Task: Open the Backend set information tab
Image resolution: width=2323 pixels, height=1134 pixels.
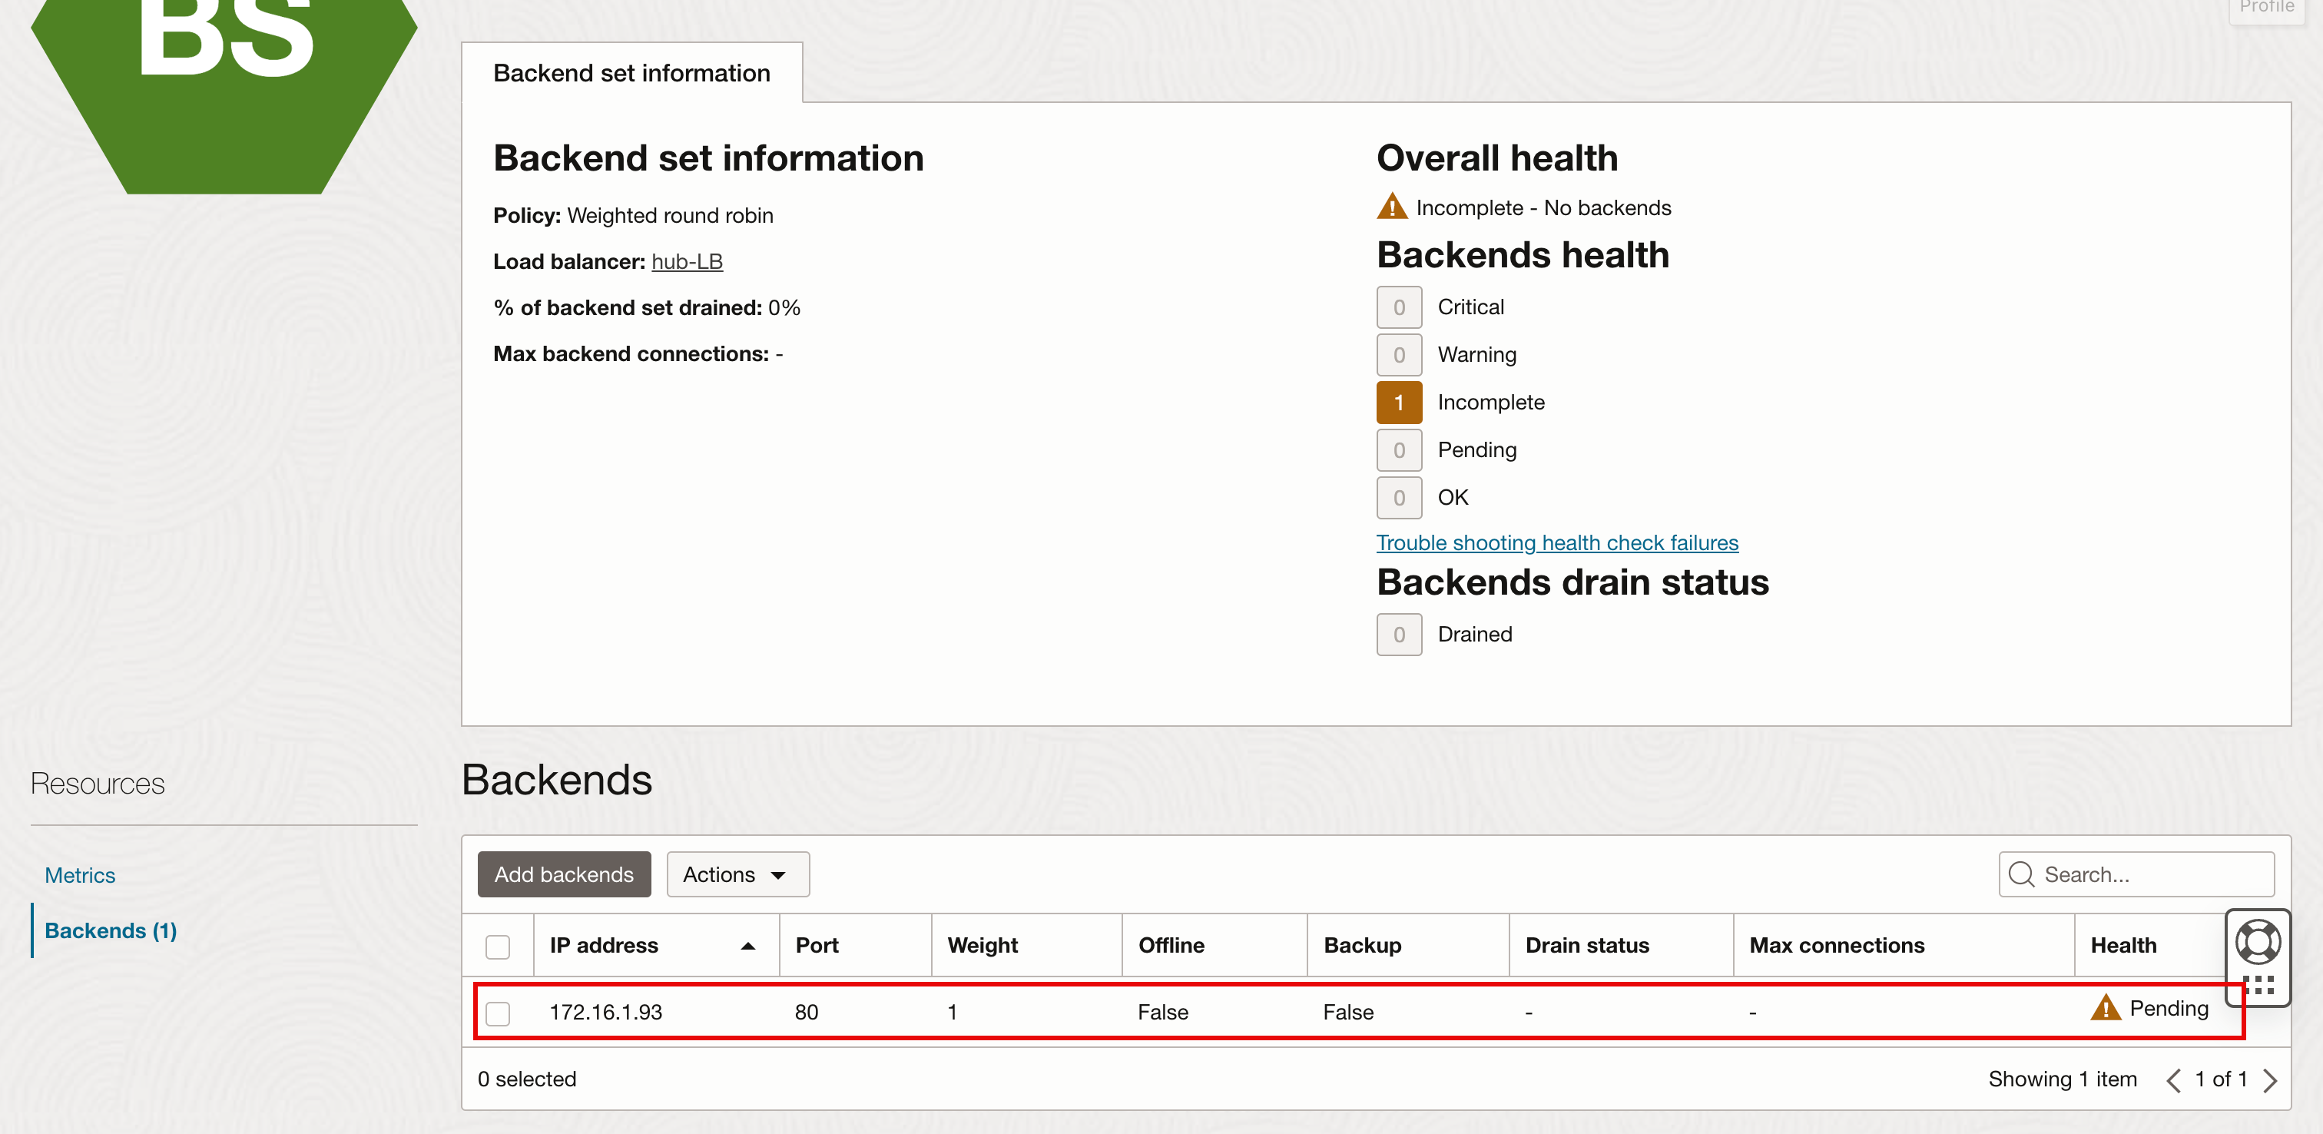Action: click(x=631, y=73)
